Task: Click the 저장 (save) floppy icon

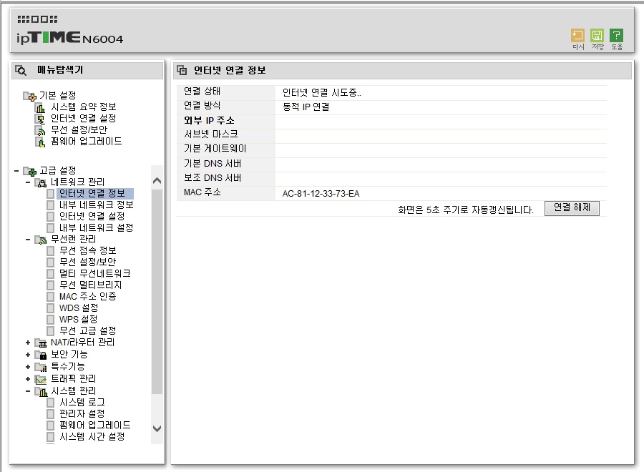Action: (597, 35)
